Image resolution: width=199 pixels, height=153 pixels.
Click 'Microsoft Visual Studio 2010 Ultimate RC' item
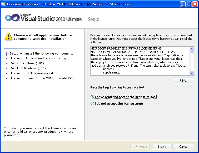[x=42, y=78]
